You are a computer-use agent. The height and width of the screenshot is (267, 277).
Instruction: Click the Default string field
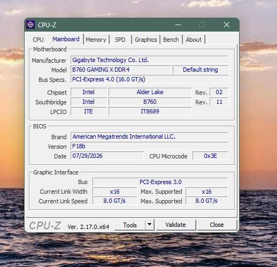pos(201,70)
